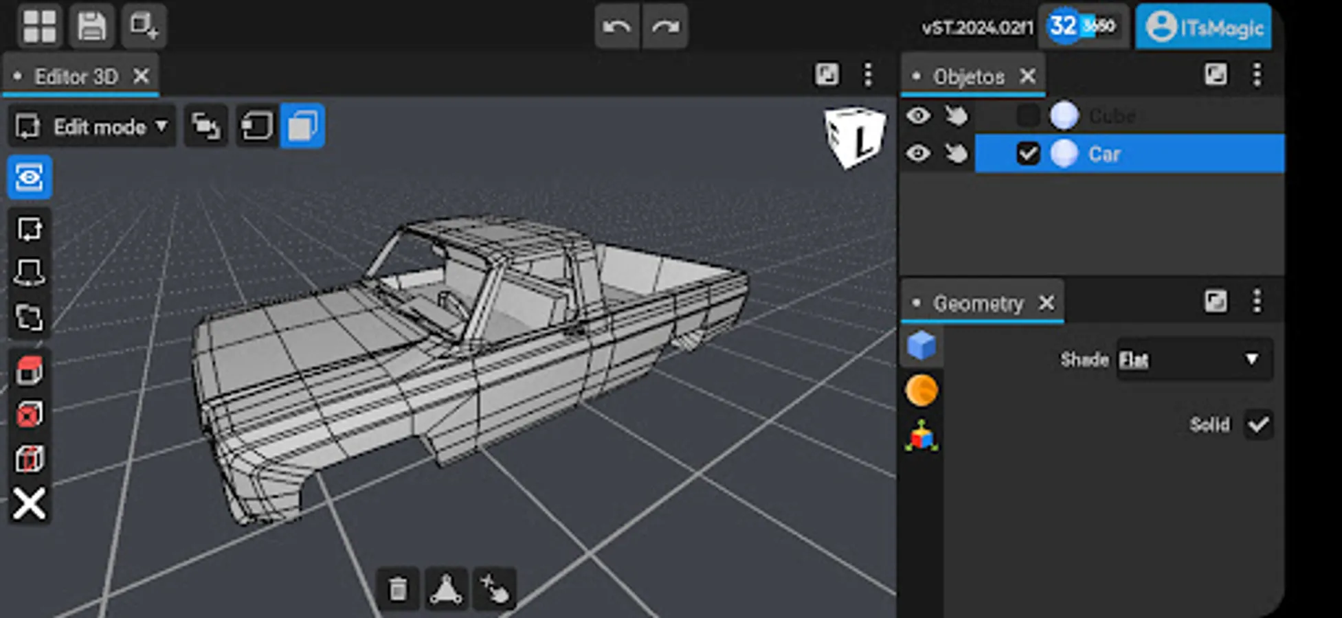
Task: Click the blue cube geometry icon
Action: click(921, 345)
